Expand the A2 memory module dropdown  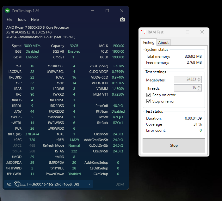tap(89, 184)
